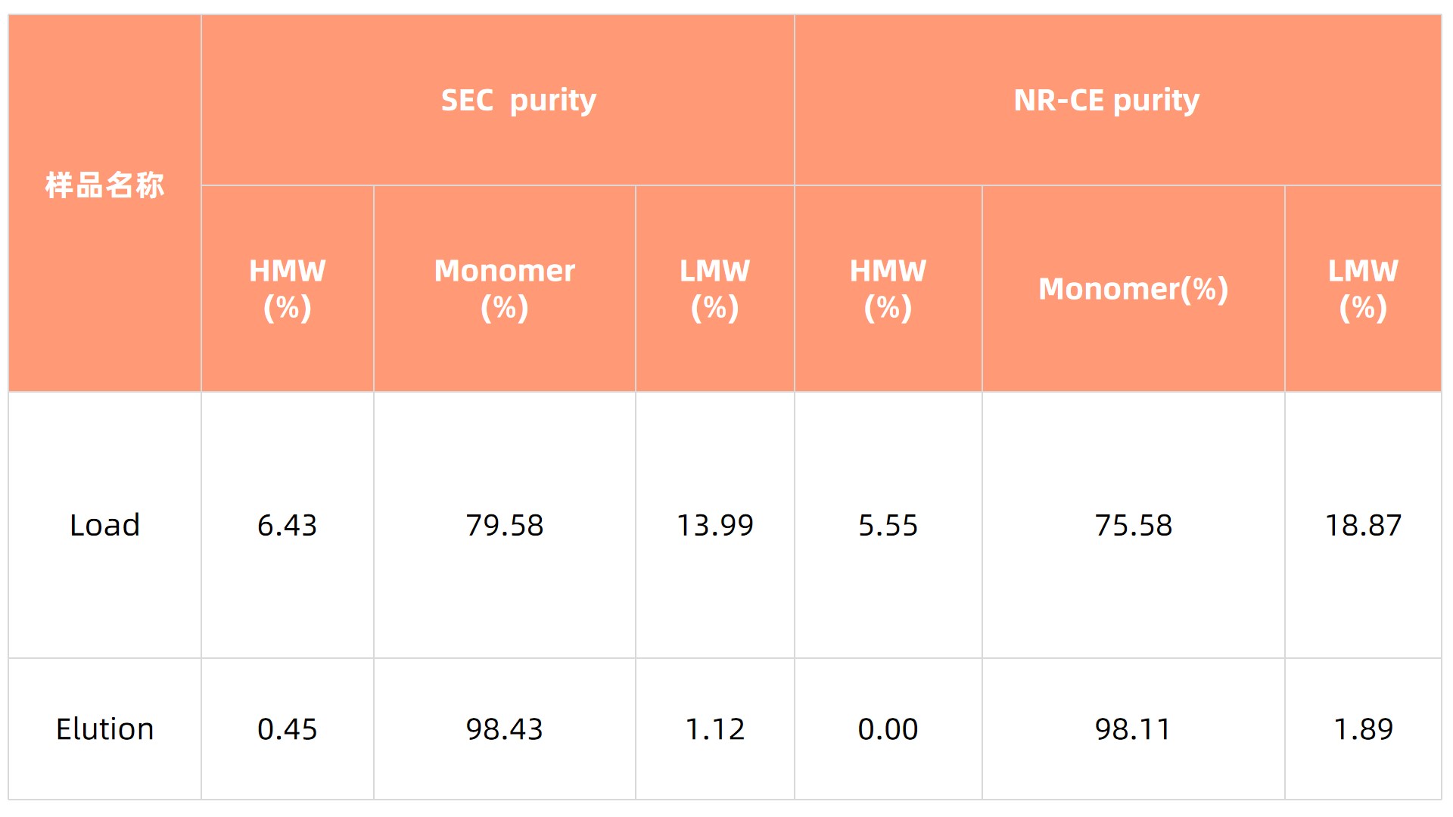The width and height of the screenshot is (1453, 817).
Task: Click the 79.58 monomer value
Action: [x=504, y=525]
